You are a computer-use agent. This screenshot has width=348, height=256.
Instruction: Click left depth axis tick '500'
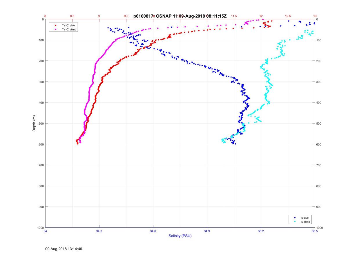41,124
